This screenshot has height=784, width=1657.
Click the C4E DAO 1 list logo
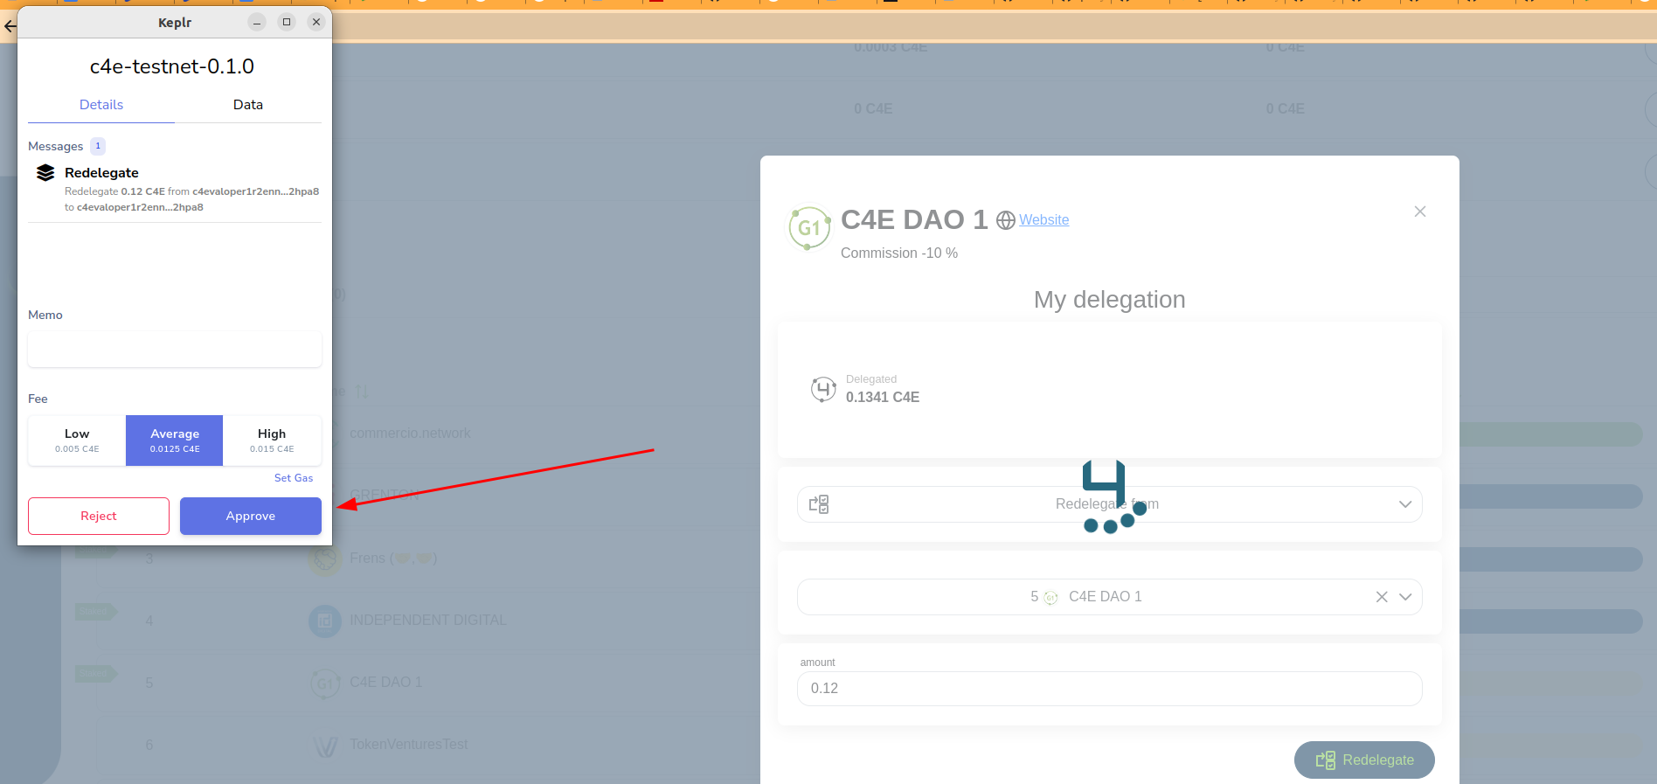pos(325,683)
